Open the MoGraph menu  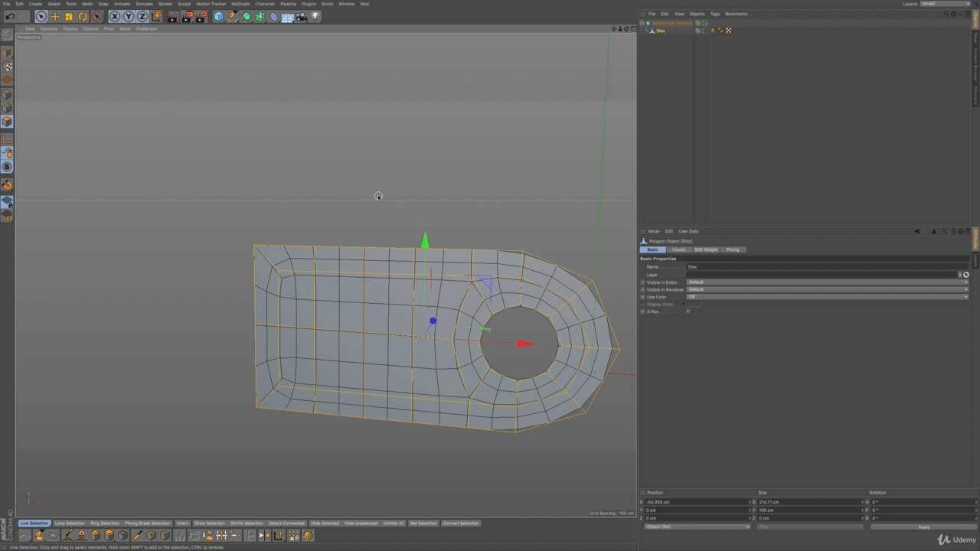tap(240, 4)
